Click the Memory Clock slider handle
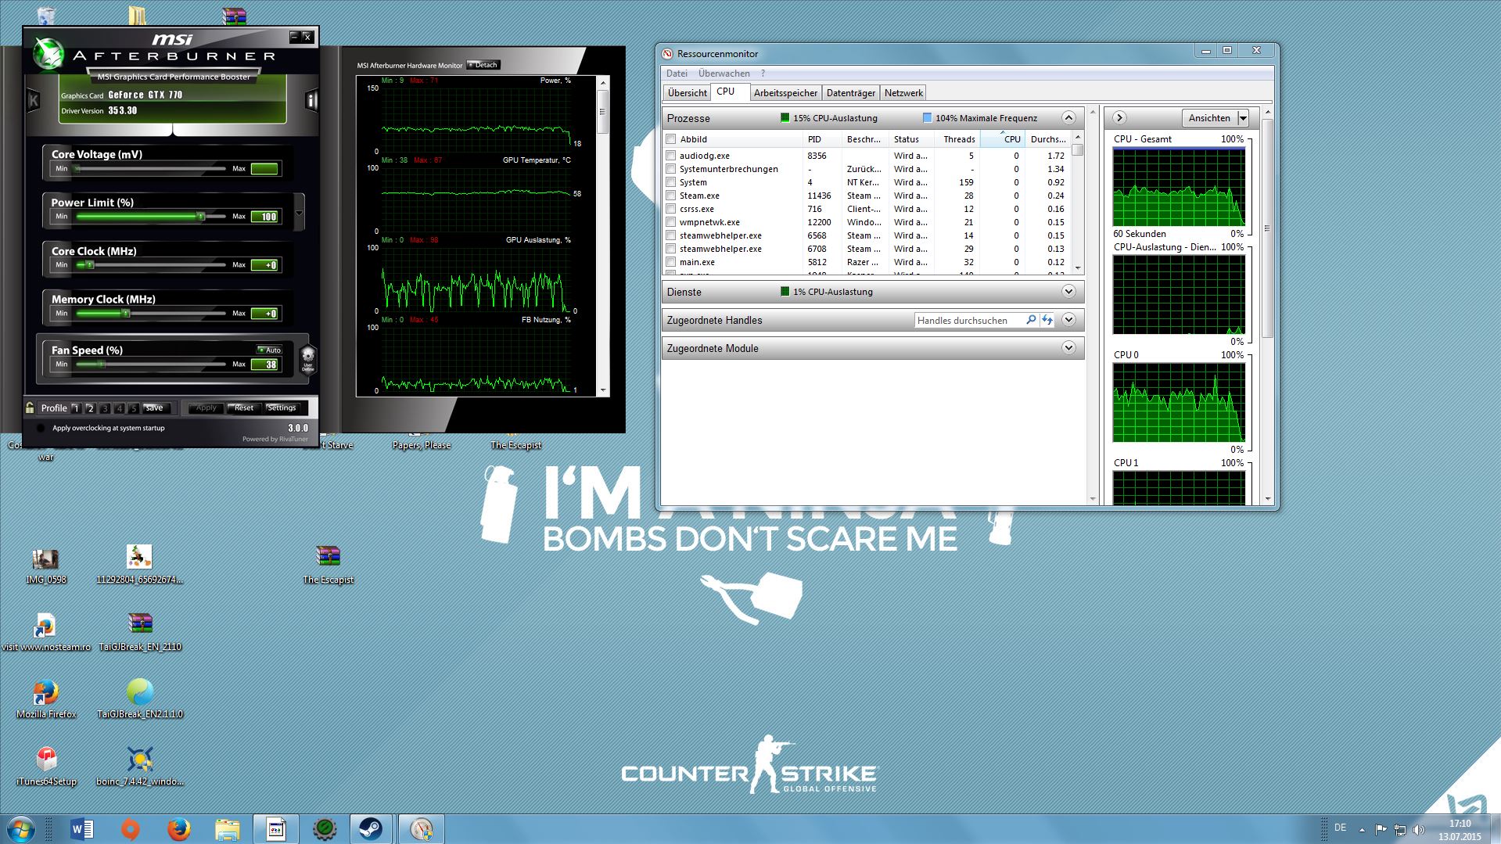The width and height of the screenshot is (1501, 844). (x=125, y=313)
